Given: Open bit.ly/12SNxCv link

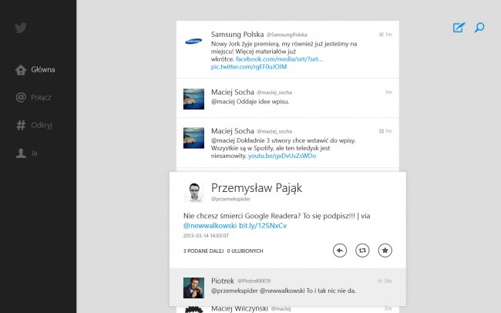Looking at the screenshot, I should 263,225.
